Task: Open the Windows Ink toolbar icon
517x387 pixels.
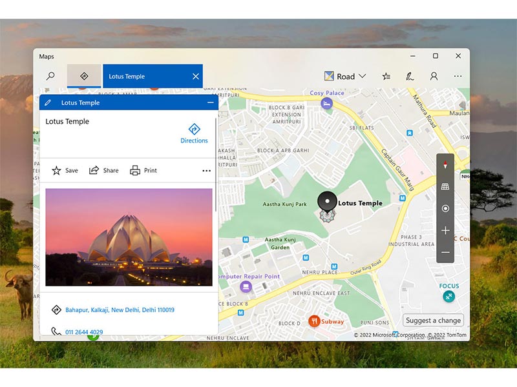Action: pos(410,76)
